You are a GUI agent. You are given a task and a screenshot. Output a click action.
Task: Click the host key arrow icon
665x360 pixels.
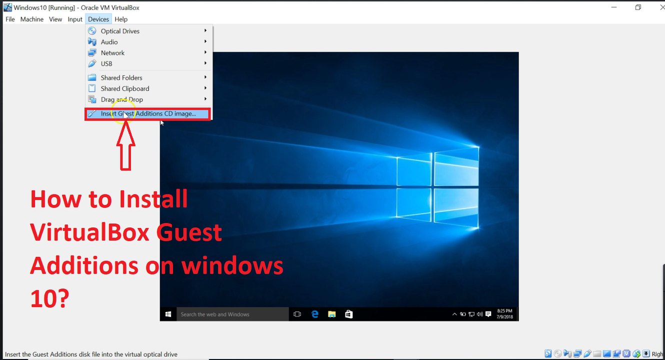pyautogui.click(x=646, y=353)
